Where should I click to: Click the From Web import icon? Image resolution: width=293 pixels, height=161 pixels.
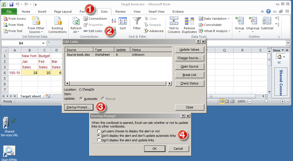tap(5, 25)
